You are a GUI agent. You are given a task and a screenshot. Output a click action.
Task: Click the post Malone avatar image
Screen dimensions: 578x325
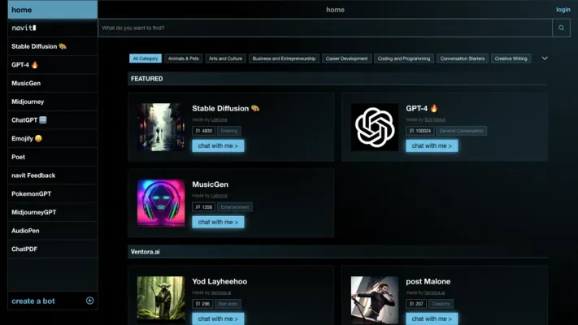[375, 299]
